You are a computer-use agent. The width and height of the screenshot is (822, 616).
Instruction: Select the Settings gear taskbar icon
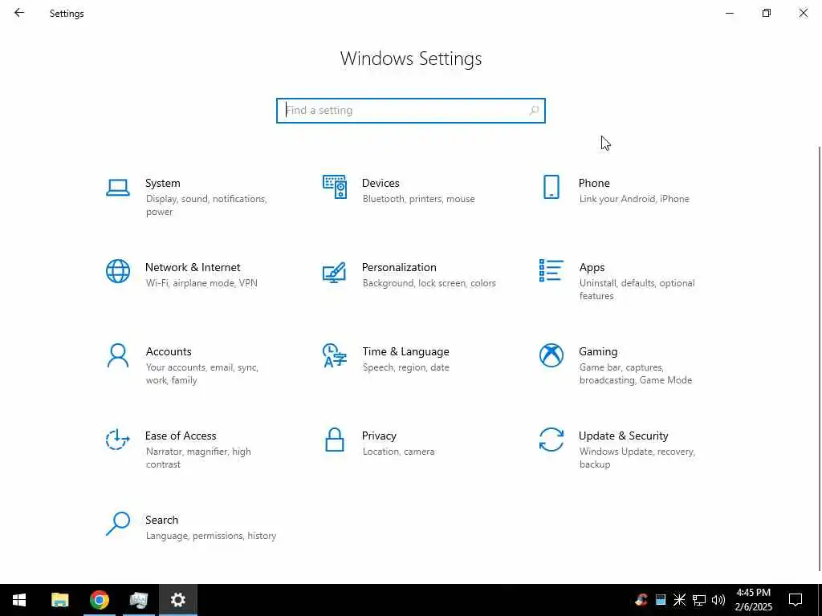tap(178, 600)
